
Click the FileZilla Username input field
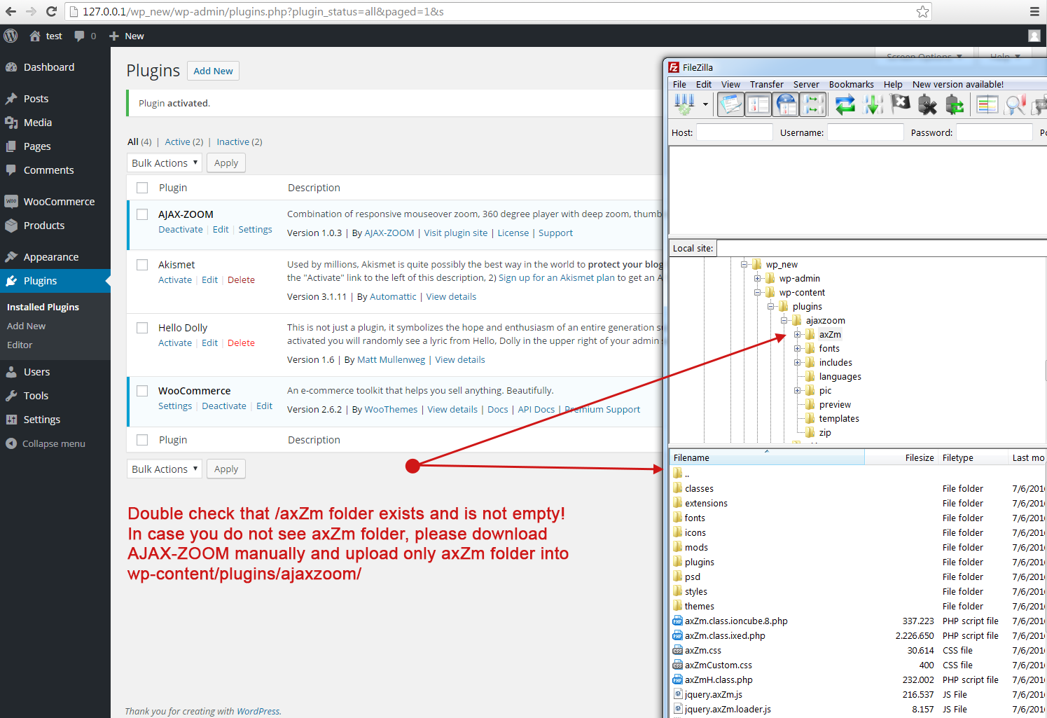tap(866, 132)
